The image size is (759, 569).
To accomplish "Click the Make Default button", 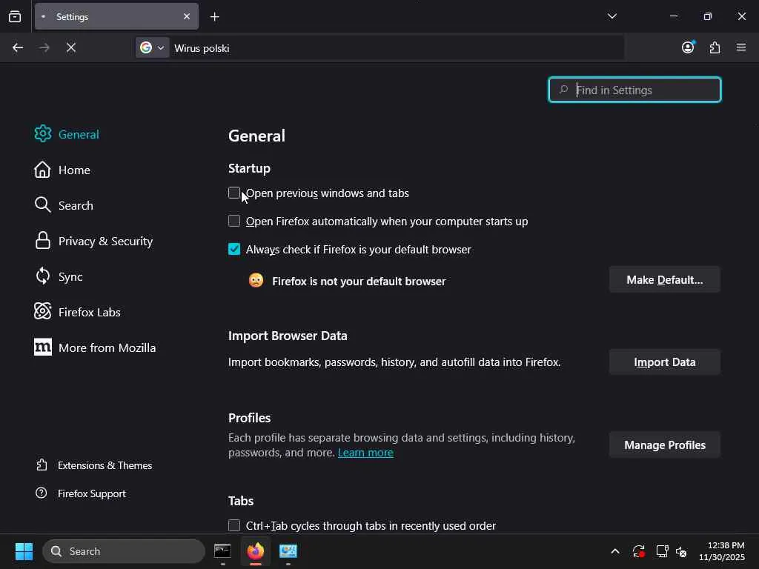I will click(x=665, y=279).
